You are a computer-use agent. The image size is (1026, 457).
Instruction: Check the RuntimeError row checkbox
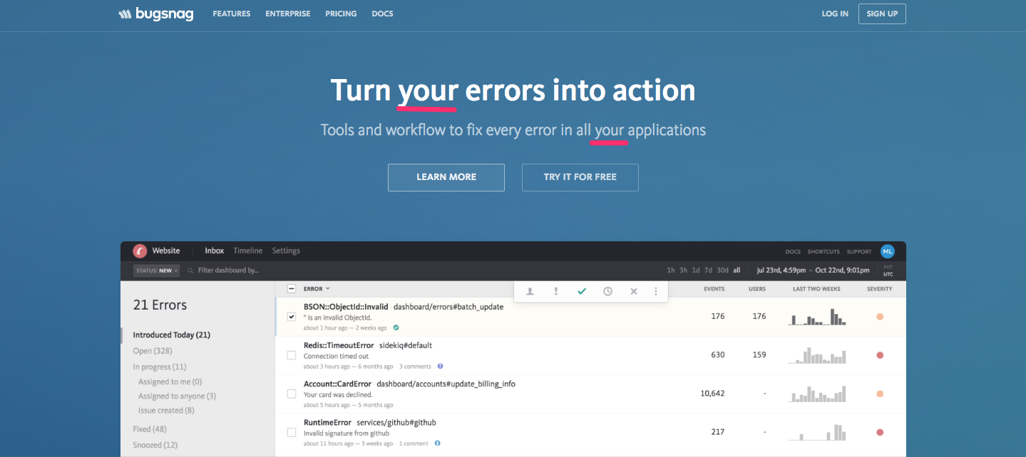292,432
